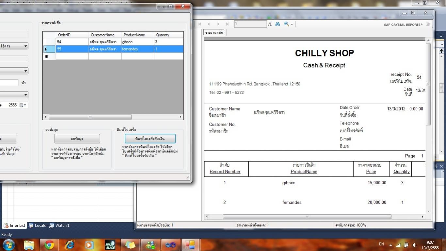
Task: Click the 20,000.00 price value in report
Action: pos(377,202)
